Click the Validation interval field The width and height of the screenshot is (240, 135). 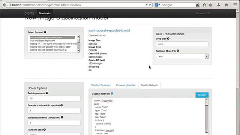pyautogui.click(x=54, y=123)
